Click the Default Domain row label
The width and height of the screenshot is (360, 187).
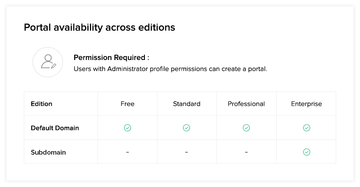[55, 128]
